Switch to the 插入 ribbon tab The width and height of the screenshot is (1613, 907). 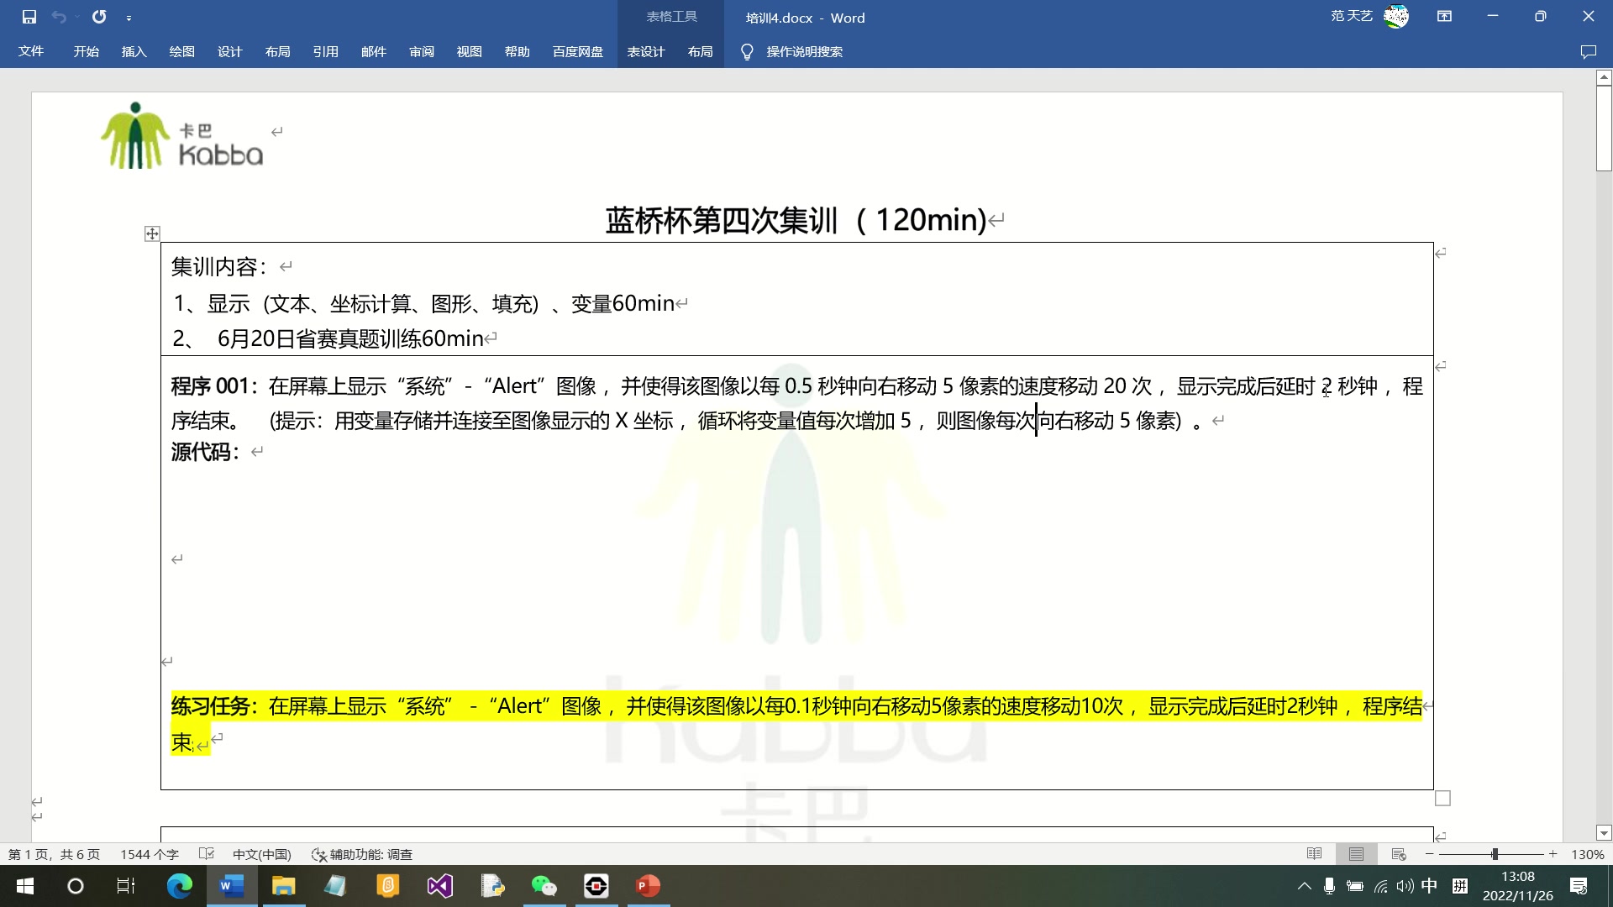point(134,51)
